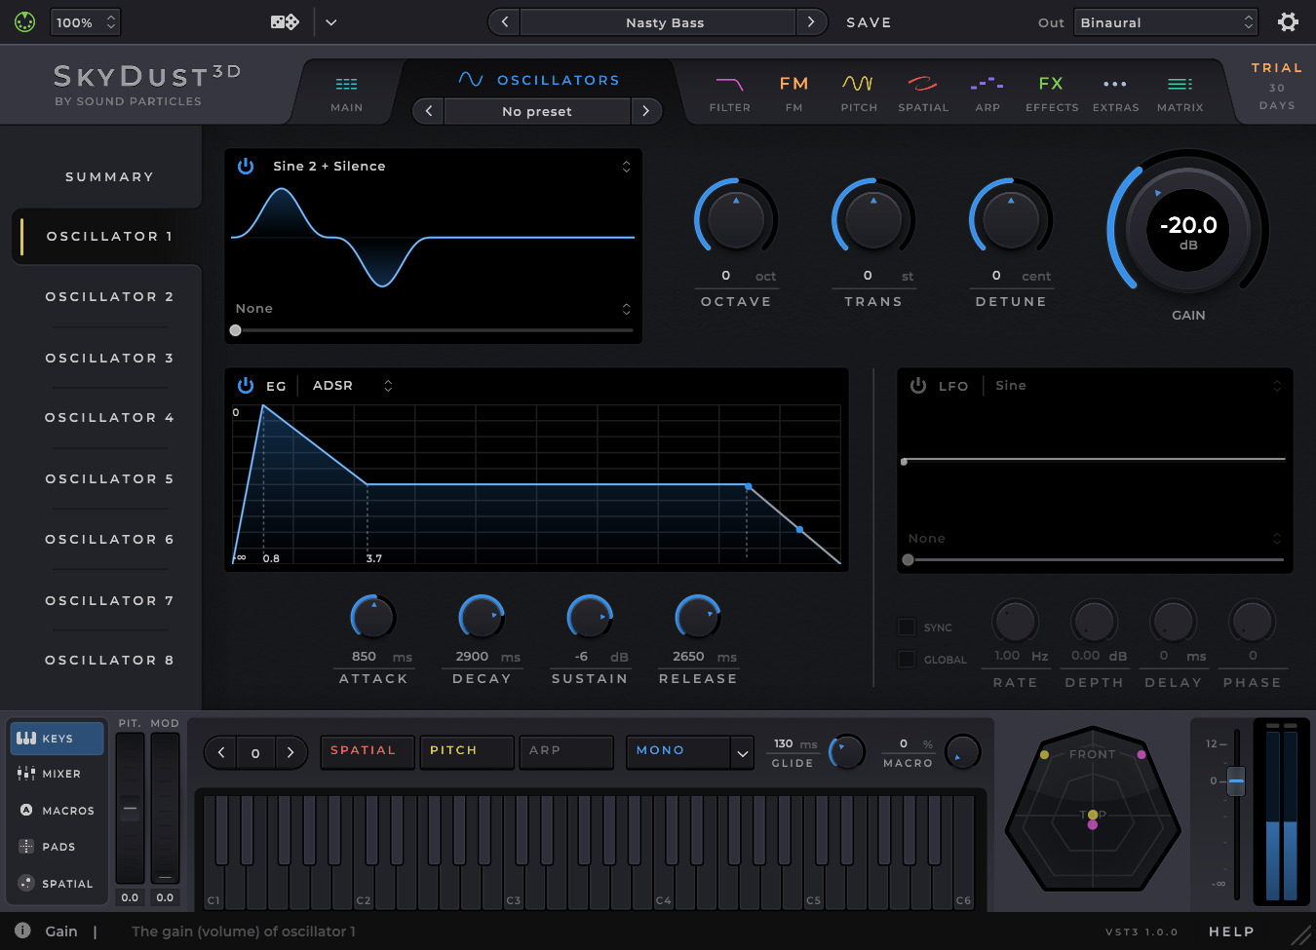Open the settings gear icon
The image size is (1316, 950).
coord(1288,21)
